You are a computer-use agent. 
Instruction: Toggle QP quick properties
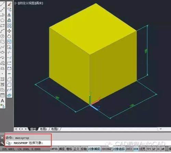tap(154, 149)
